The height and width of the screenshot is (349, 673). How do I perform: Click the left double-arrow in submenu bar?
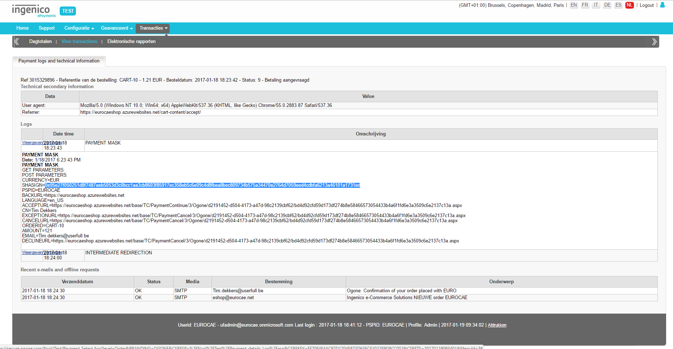pos(16,42)
